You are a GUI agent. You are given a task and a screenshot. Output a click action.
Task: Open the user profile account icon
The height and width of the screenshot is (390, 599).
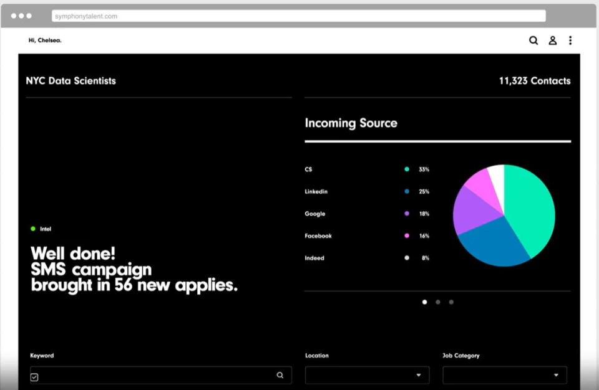tap(552, 40)
